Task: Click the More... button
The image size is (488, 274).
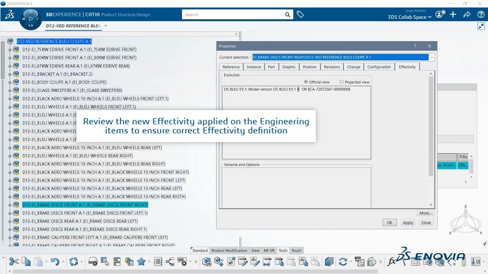Action: point(425,213)
